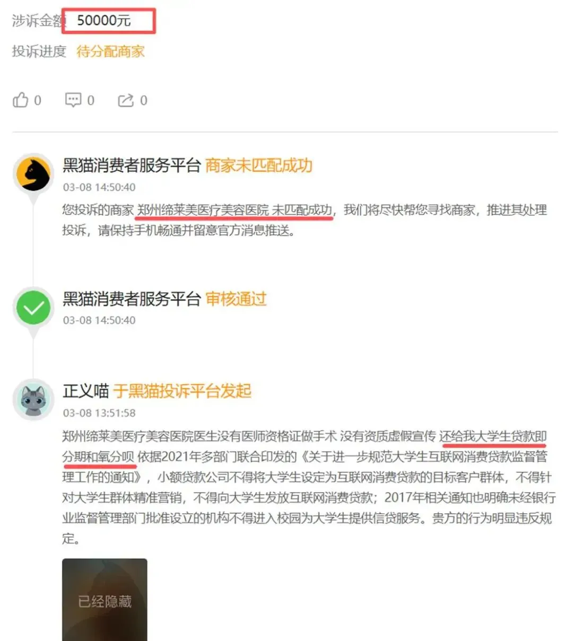Select the 正义喵 username
573x641 pixels.
tap(85, 391)
